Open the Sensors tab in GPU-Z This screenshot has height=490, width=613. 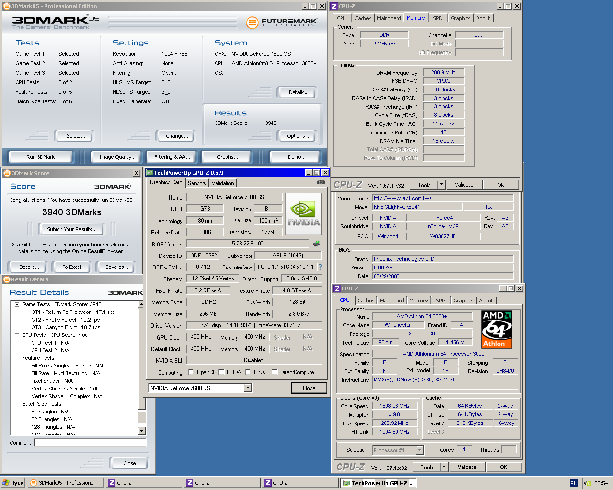pyautogui.click(x=197, y=183)
